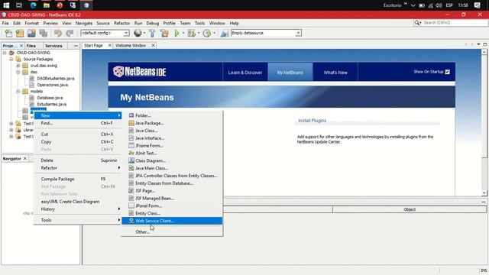The width and height of the screenshot is (489, 275).
Task: Minimize the Projects panel group
Action: tap(76, 46)
